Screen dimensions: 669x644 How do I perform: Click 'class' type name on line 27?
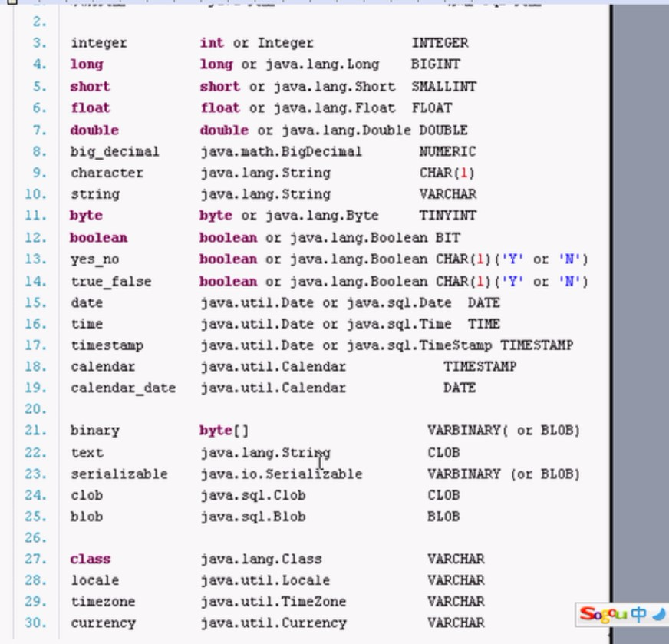pos(91,559)
